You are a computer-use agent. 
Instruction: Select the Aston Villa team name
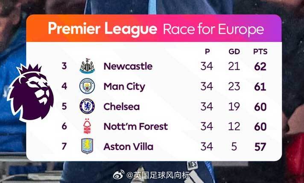129,147
